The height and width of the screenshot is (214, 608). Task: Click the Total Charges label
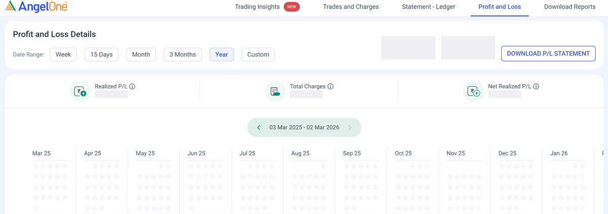click(308, 87)
